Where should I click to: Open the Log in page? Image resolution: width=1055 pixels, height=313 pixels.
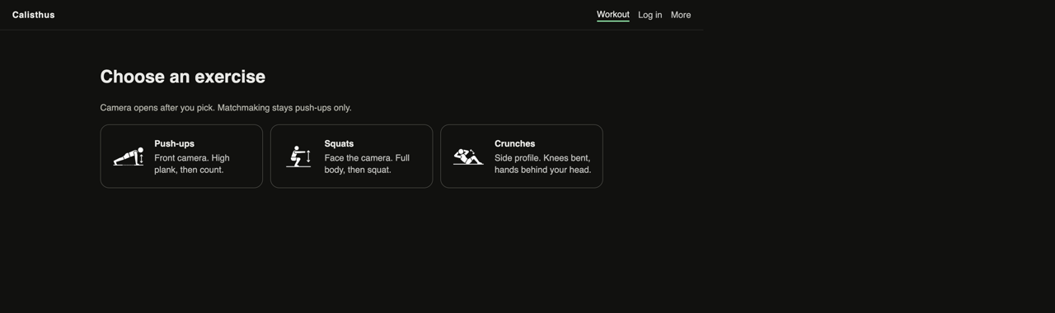point(649,15)
